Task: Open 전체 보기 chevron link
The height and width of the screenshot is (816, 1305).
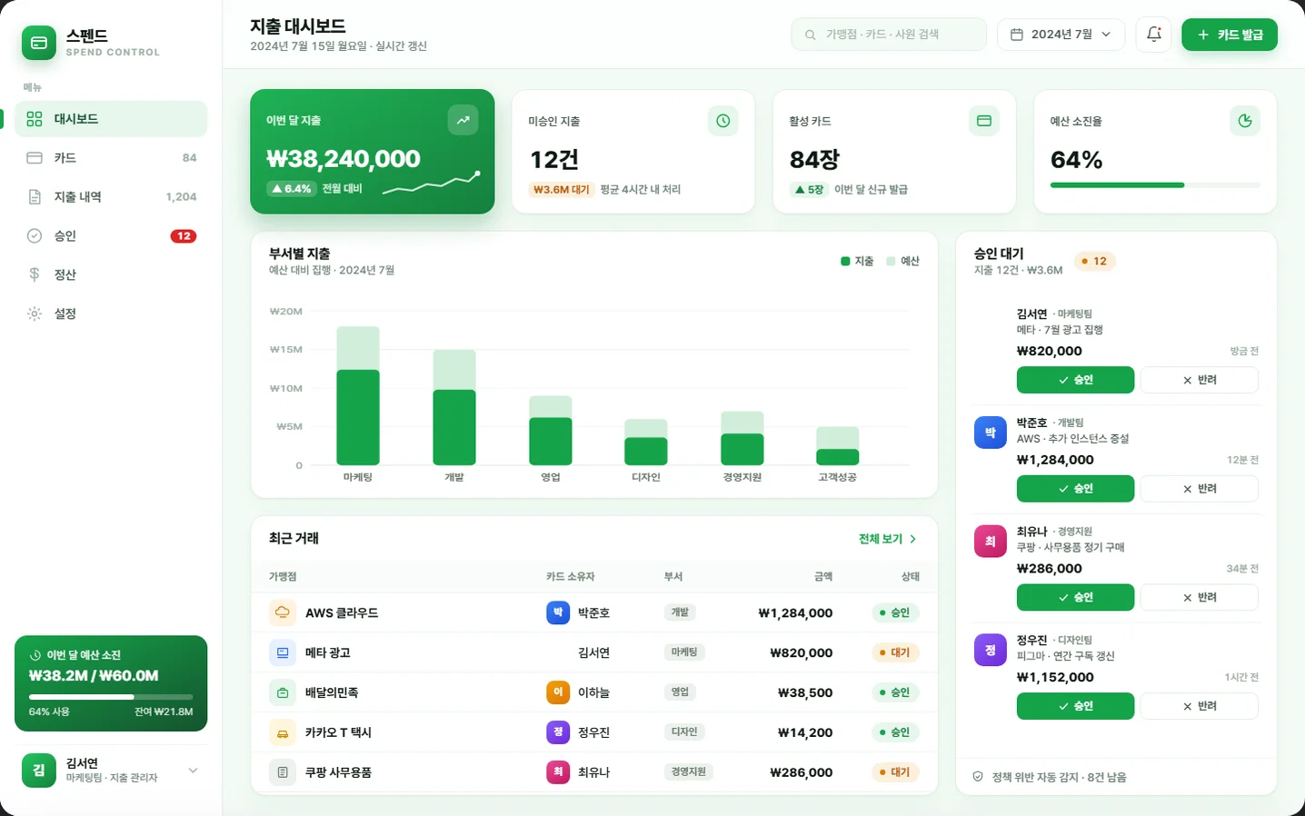Action: 888,539
